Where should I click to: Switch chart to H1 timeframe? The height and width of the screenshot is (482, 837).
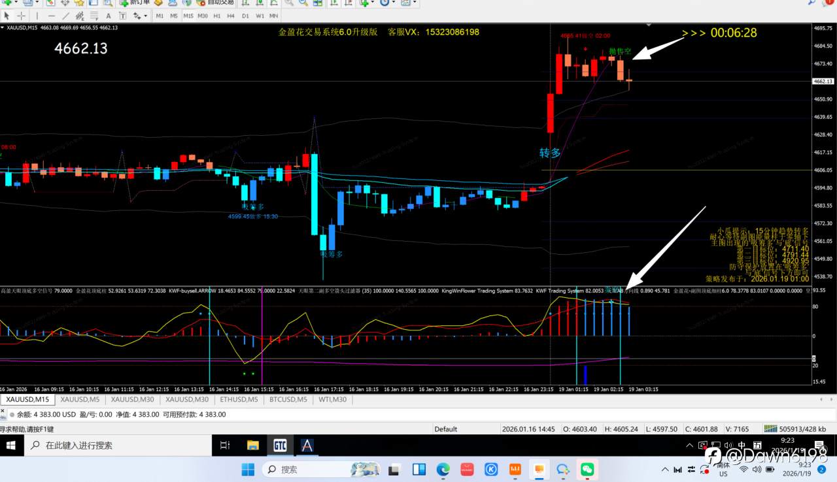pos(217,16)
